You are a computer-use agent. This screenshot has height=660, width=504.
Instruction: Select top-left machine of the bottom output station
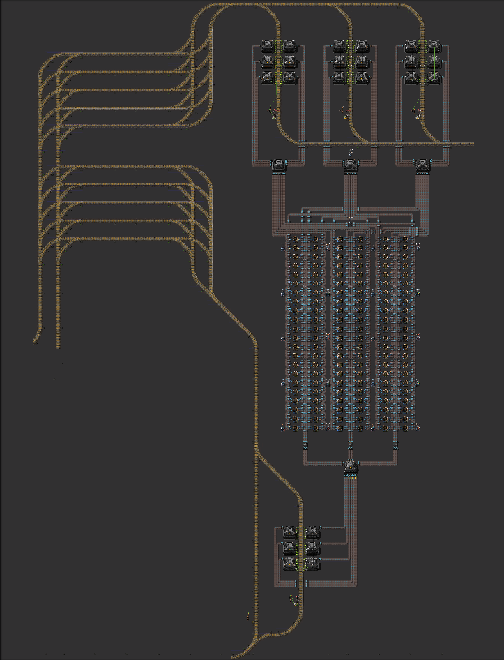[x=290, y=532]
